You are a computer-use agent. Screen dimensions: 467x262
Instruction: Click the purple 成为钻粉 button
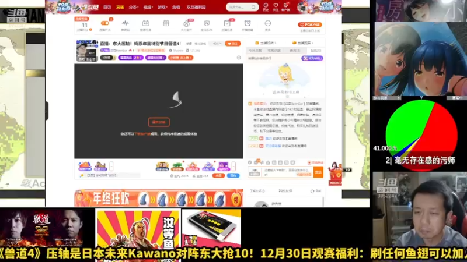pos(312,59)
